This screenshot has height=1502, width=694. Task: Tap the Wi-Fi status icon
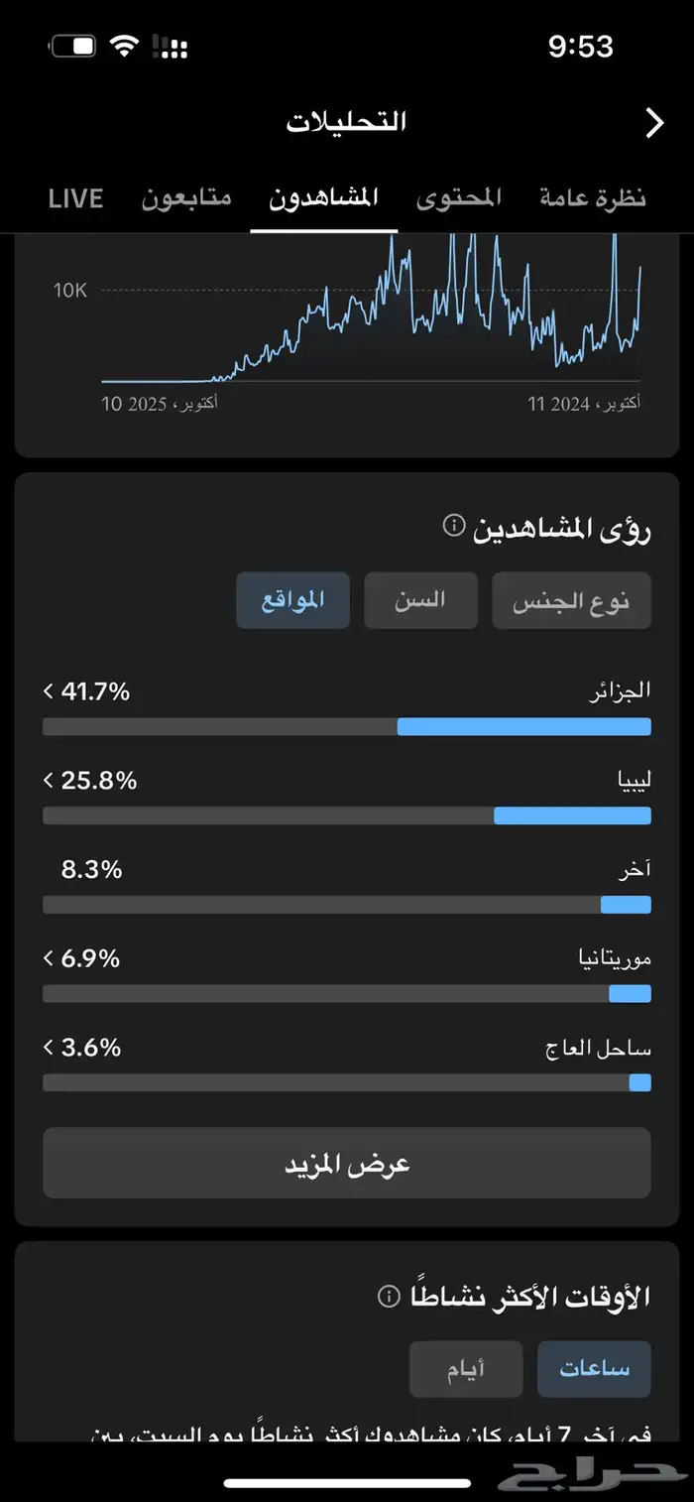[x=124, y=46]
